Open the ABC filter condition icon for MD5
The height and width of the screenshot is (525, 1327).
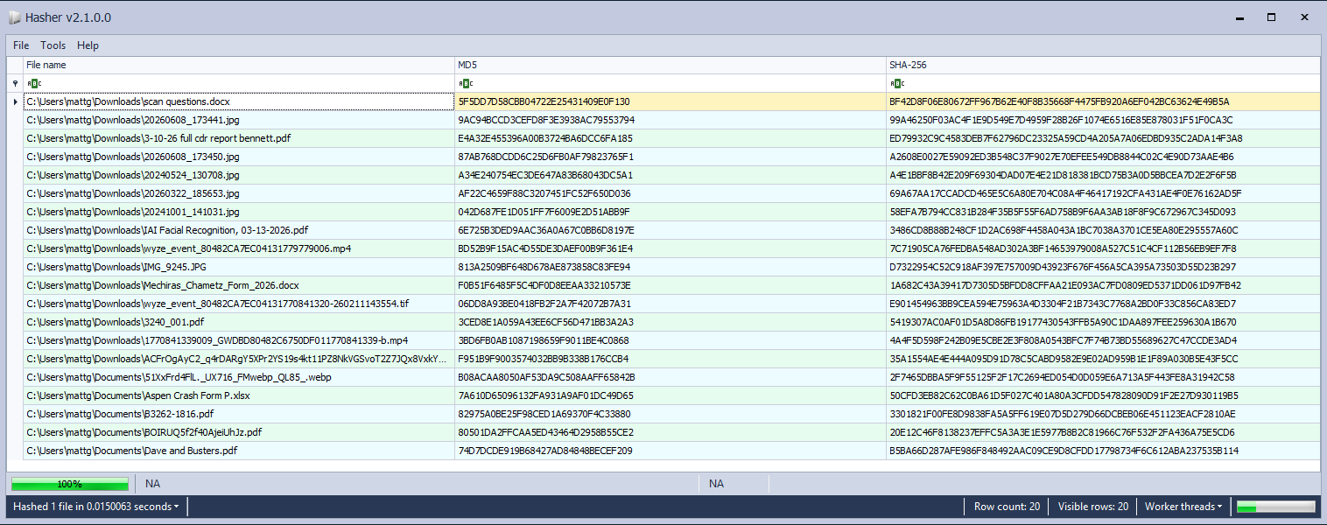tap(465, 84)
